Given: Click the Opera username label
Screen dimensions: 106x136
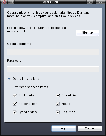Looking at the screenshot, I should (19, 44).
